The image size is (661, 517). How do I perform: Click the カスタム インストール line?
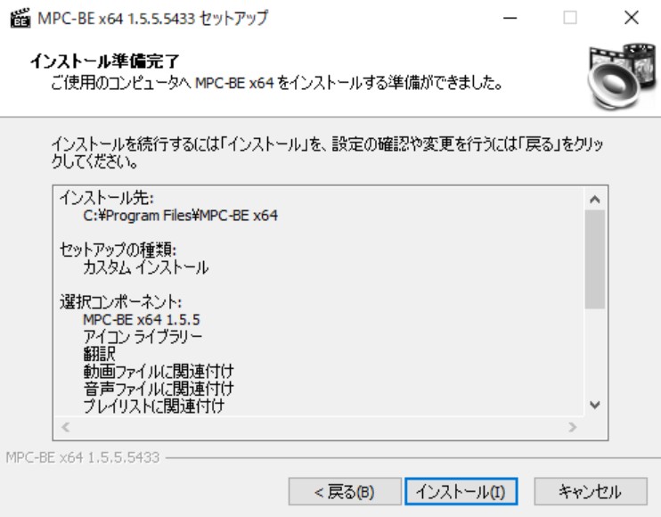click(146, 267)
